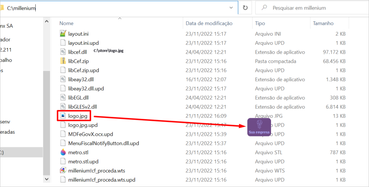This screenshot has height=187, width=369.
Task: Select the layout.ini file name
Action: click(x=78, y=34)
